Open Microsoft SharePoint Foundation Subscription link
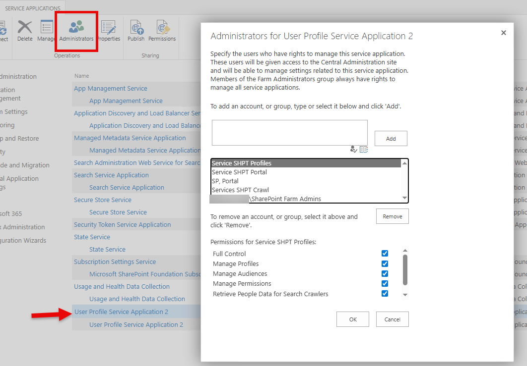Viewport: 527px width, 366px height. (145, 274)
